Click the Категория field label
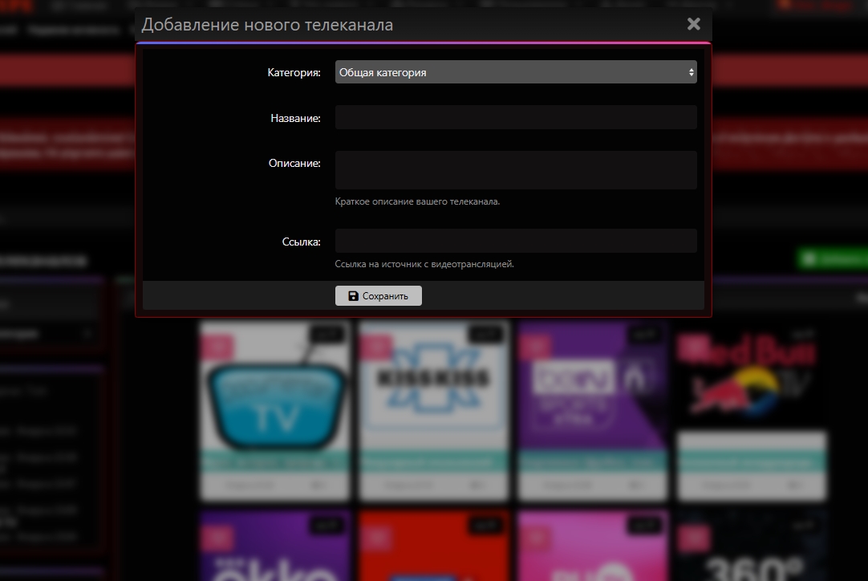 (294, 73)
